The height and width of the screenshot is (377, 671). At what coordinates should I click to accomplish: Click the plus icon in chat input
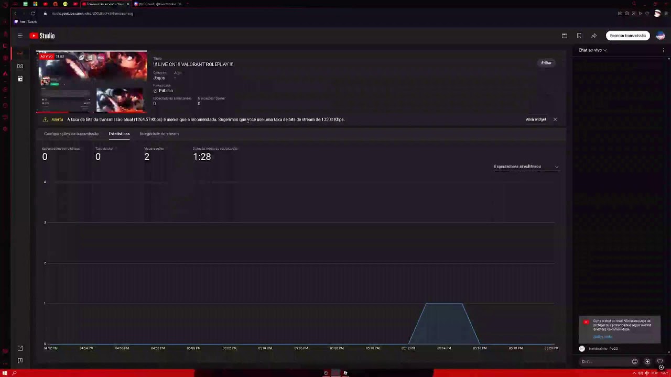pyautogui.click(x=647, y=361)
